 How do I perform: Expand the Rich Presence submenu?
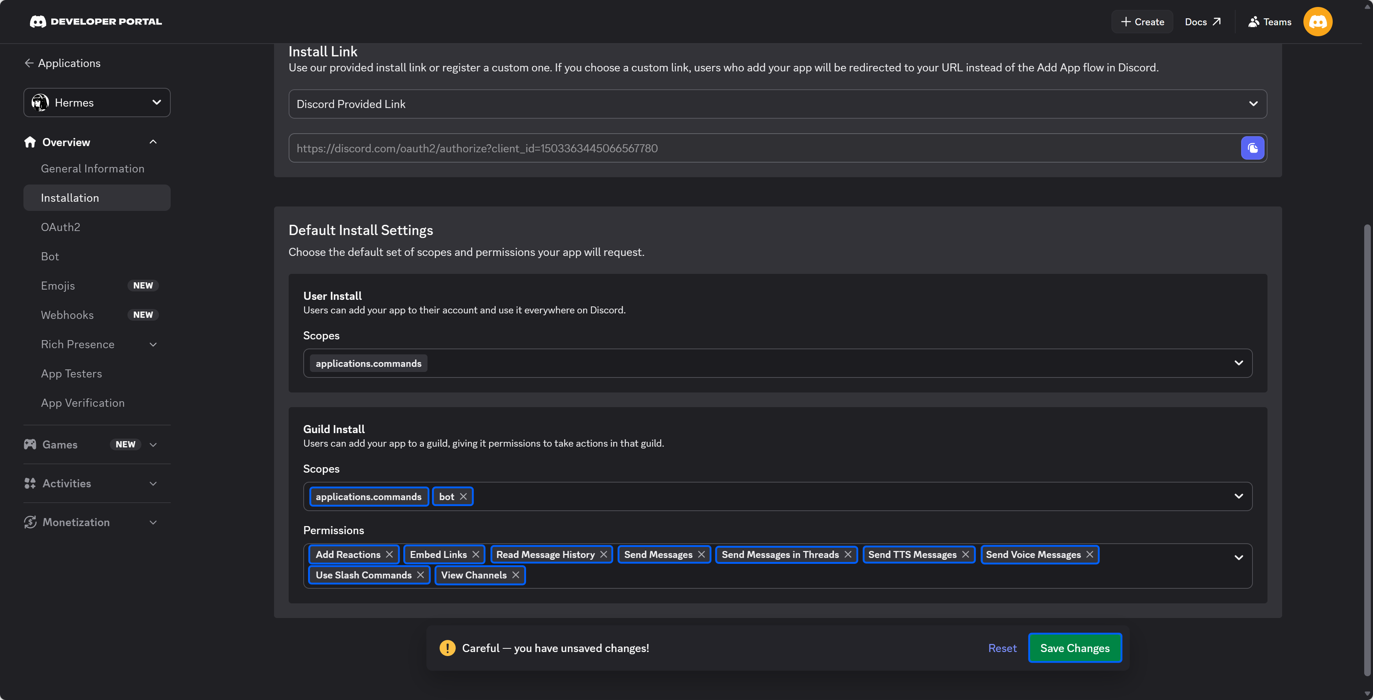(x=153, y=345)
